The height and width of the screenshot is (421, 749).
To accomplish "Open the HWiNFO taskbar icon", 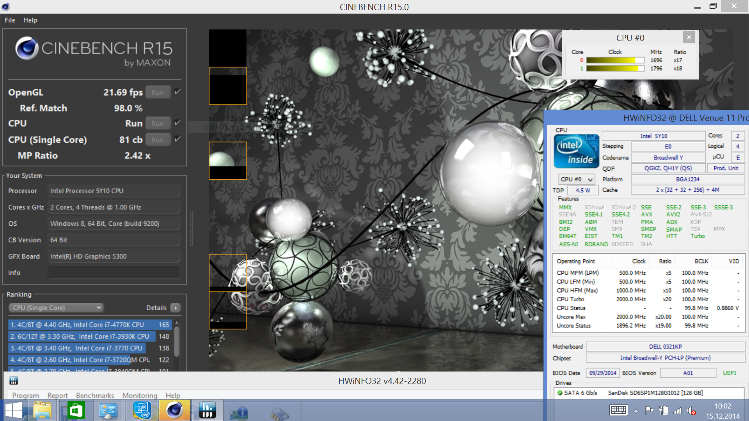I will (x=207, y=410).
